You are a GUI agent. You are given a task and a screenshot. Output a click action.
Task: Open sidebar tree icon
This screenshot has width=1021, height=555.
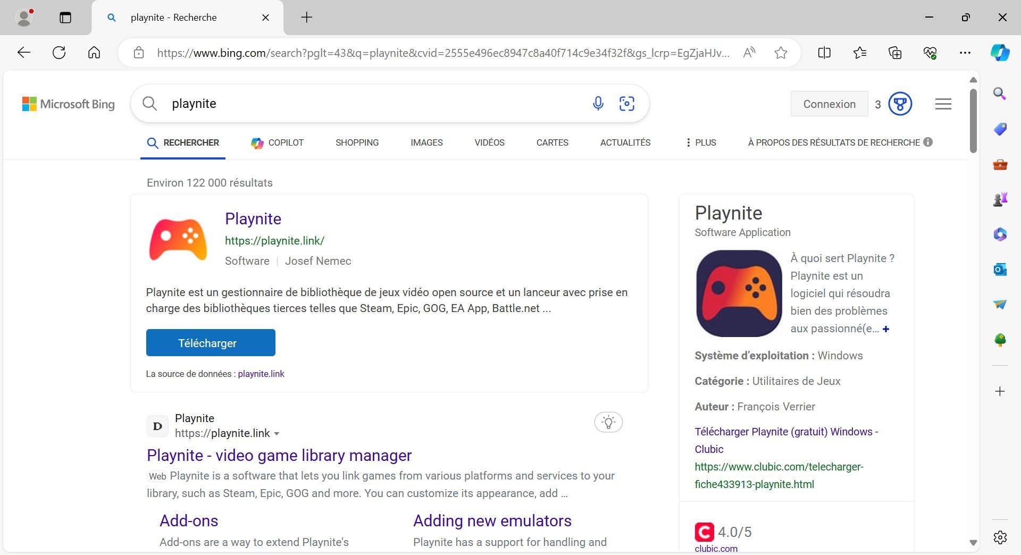tap(1000, 340)
